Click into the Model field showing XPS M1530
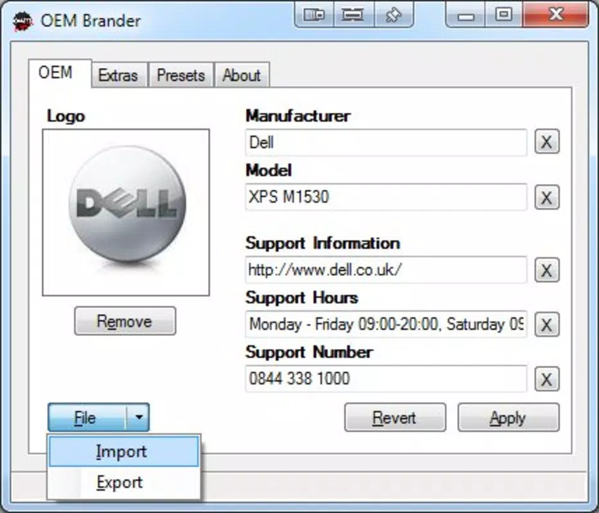This screenshot has width=599, height=513. pos(386,197)
